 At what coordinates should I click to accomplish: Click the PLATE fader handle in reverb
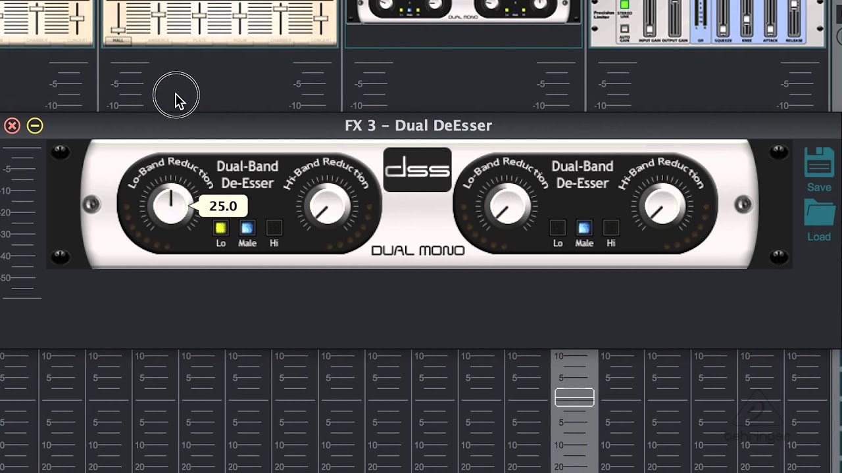coord(199,16)
